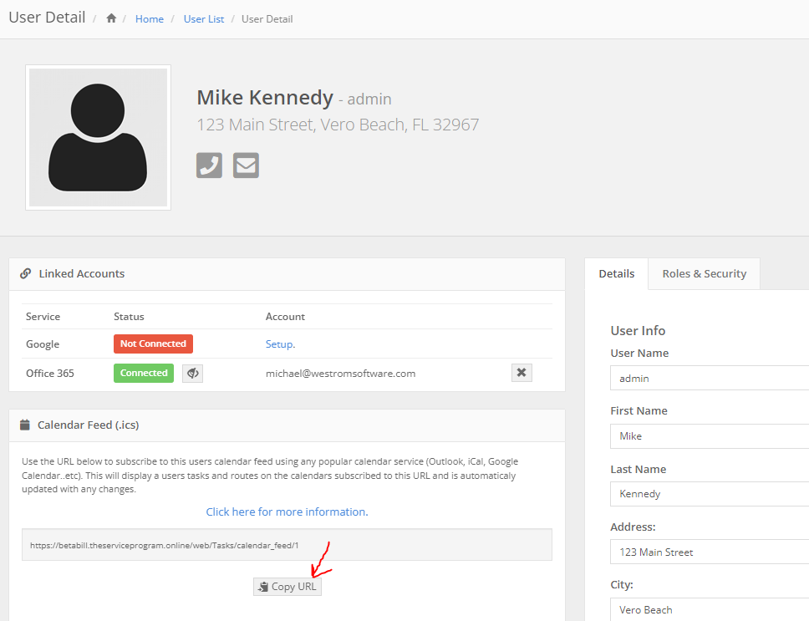Click the Calendar Feed calendar icon
809x621 pixels.
(x=25, y=425)
